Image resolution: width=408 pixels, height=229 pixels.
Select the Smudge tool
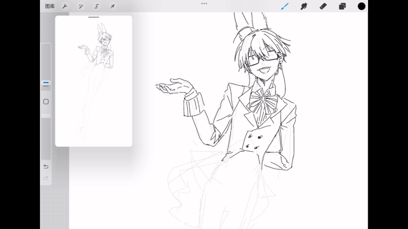[303, 6]
